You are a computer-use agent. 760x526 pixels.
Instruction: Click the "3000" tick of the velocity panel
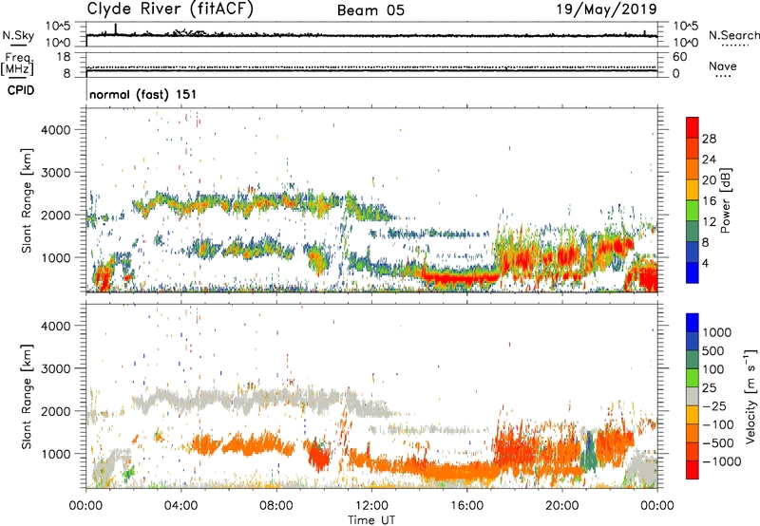point(56,368)
